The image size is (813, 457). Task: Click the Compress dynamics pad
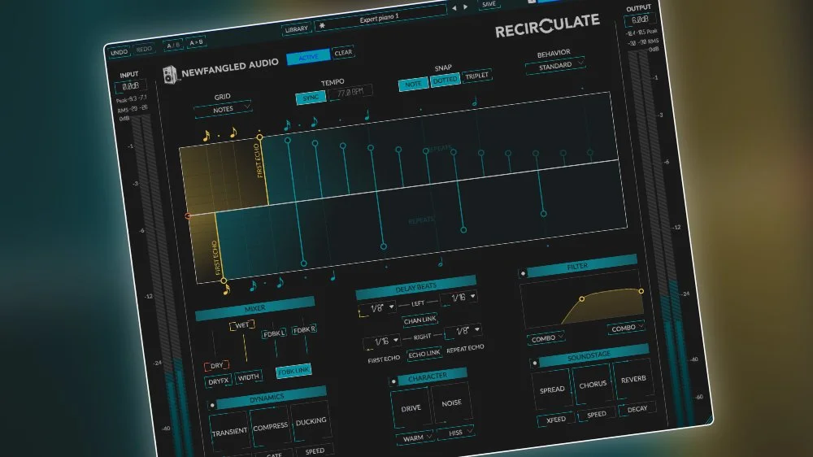[270, 426]
